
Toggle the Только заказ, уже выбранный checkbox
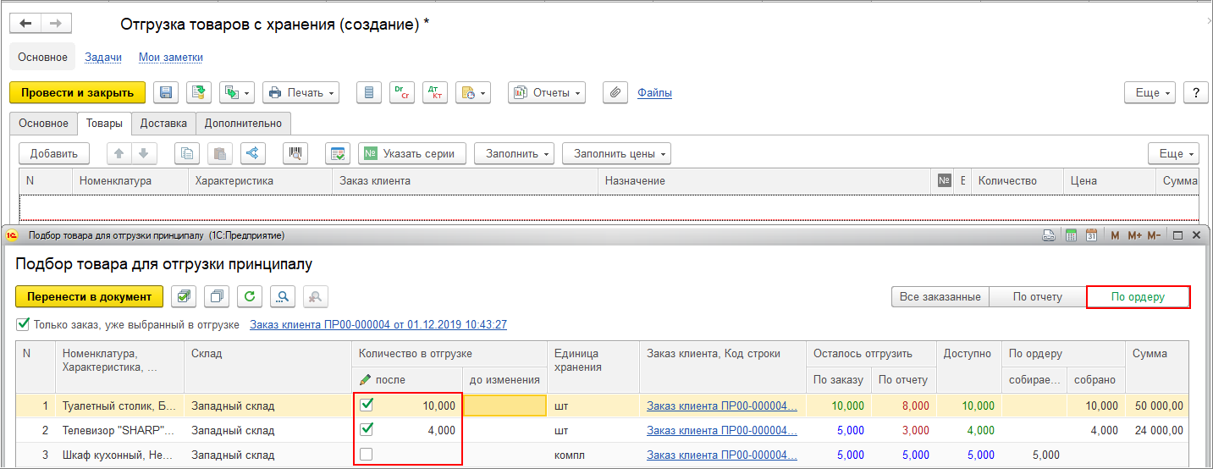pos(22,324)
